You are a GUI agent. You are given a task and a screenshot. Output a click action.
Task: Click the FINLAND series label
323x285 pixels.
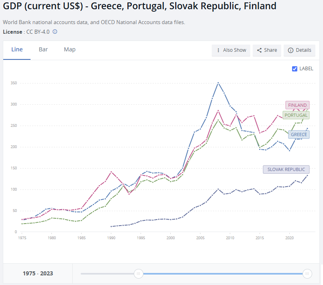coord(297,105)
